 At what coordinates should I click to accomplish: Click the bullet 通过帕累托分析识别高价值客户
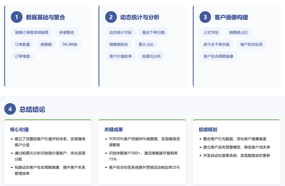click(x=50, y=156)
